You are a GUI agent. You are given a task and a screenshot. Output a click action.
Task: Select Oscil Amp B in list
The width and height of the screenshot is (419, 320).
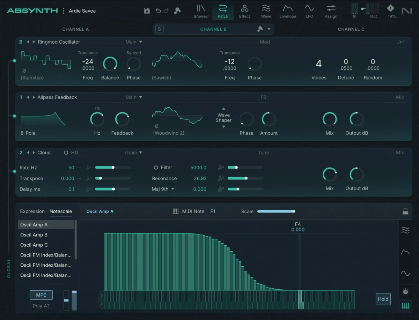(46, 235)
